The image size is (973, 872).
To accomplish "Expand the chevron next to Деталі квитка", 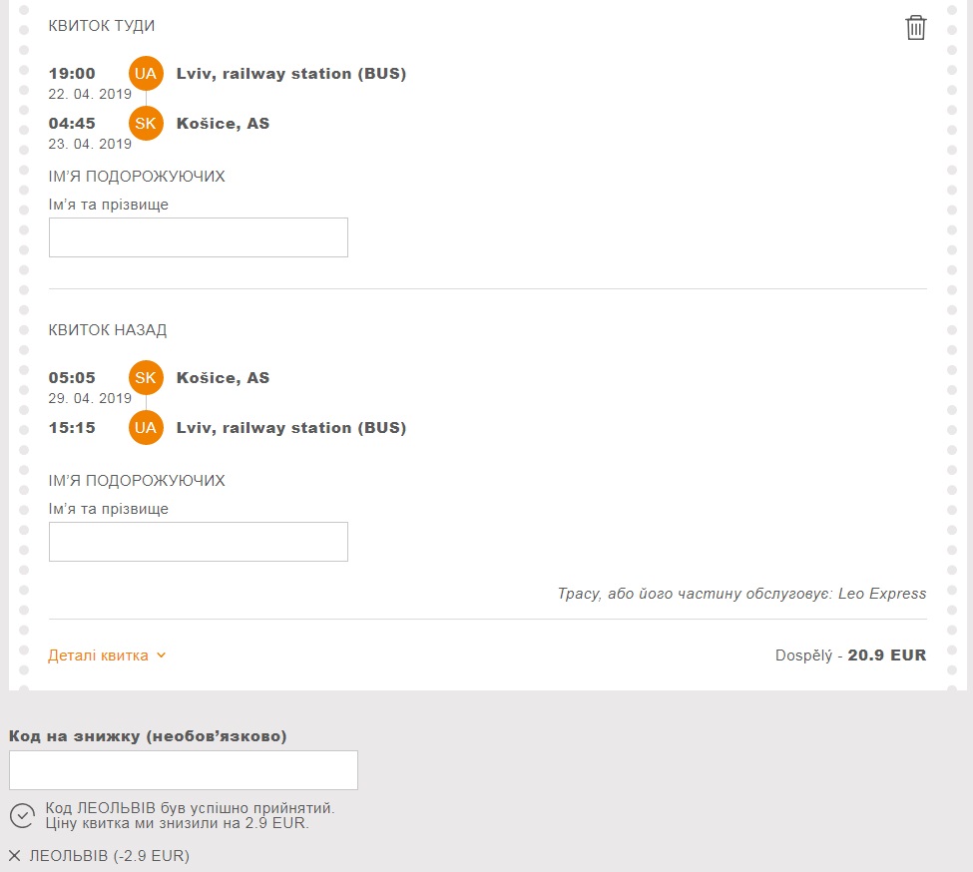I will [x=161, y=655].
